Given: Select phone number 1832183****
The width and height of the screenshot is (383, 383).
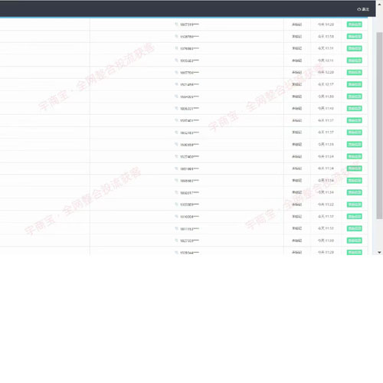Looking at the screenshot, I should [x=189, y=133].
